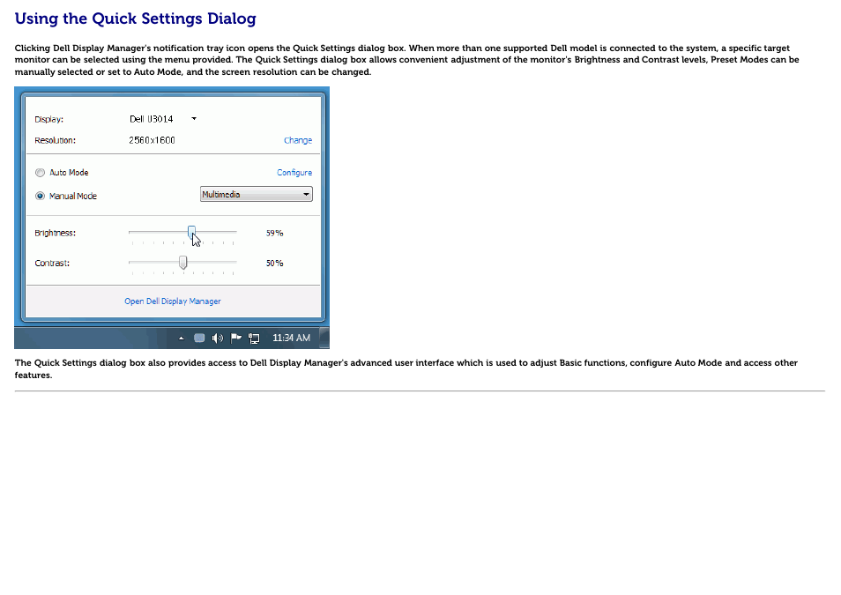Click the Change resolution link
Screen dimensions: 841x595
pyautogui.click(x=298, y=140)
